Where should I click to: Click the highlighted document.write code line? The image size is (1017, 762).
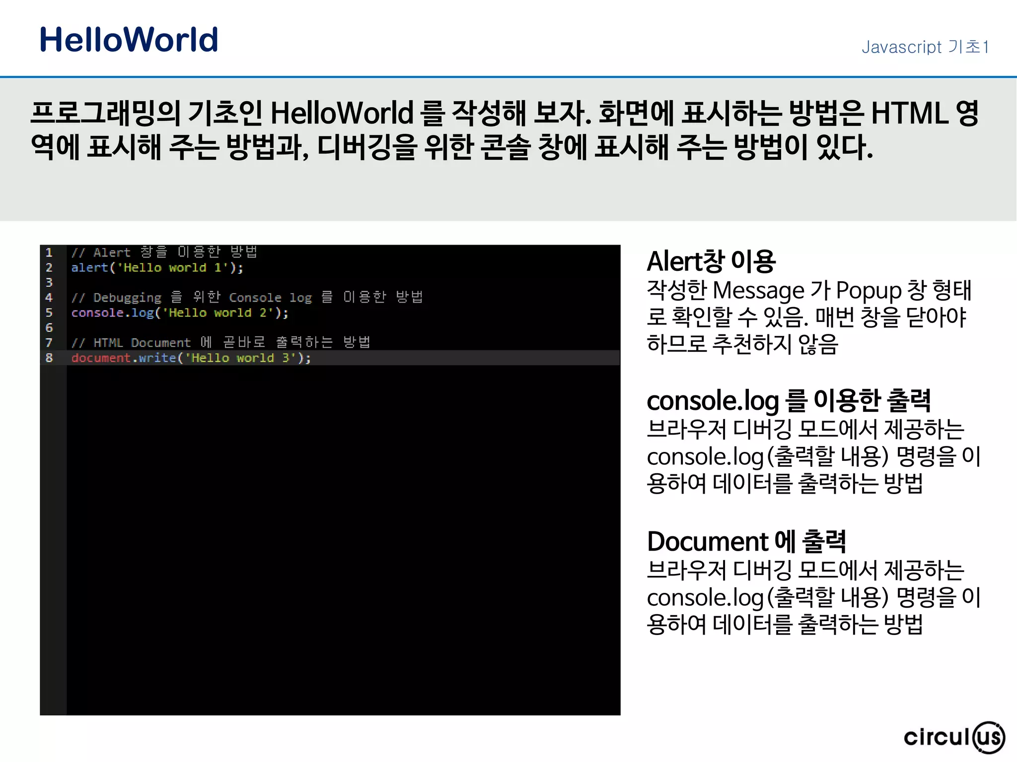[x=191, y=358]
